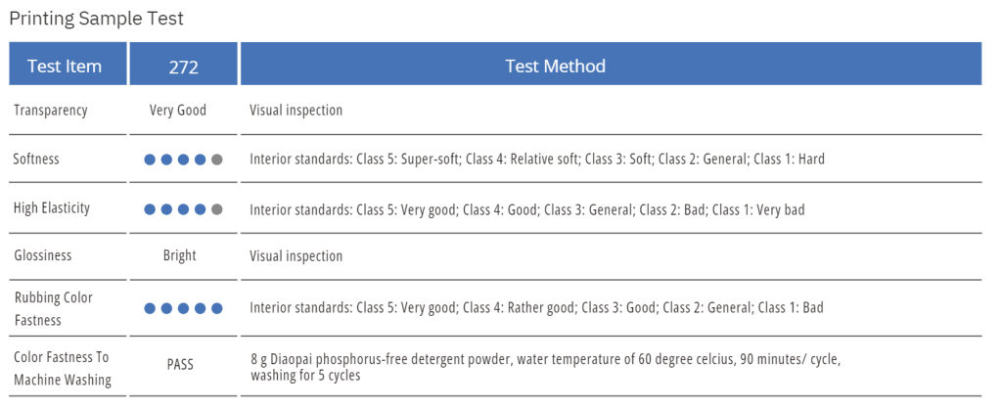Click the 272 column header

tap(183, 67)
